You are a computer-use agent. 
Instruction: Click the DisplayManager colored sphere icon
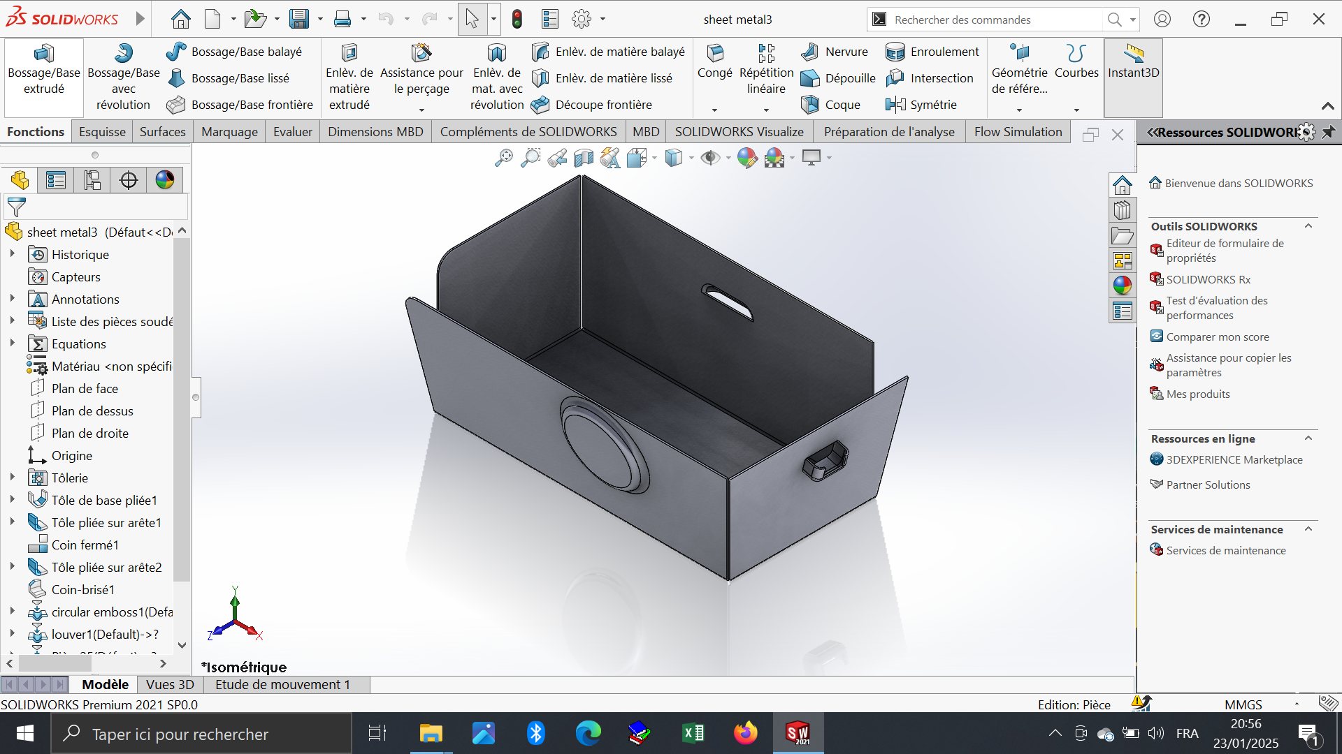tap(165, 180)
